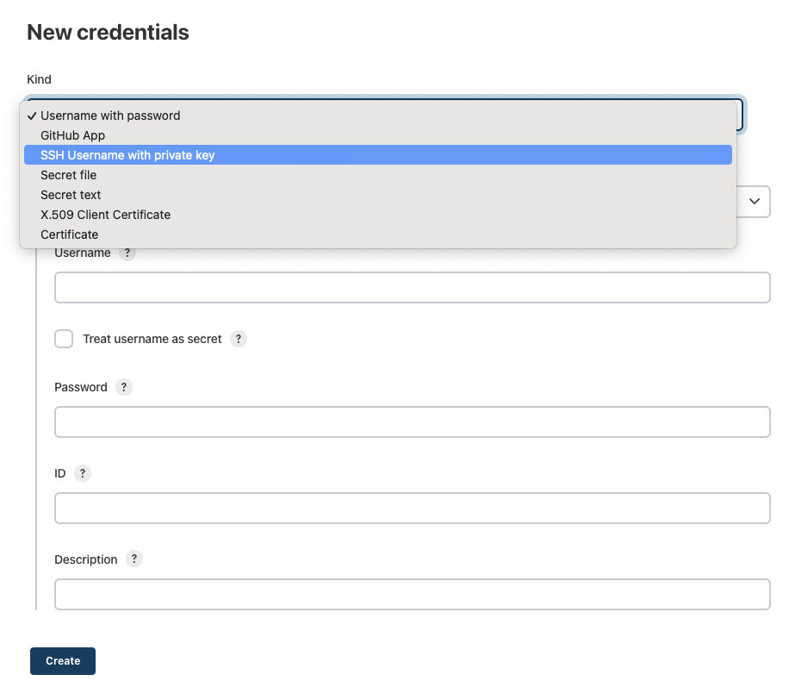
Task: Keep Username with password selected
Action: 111,116
